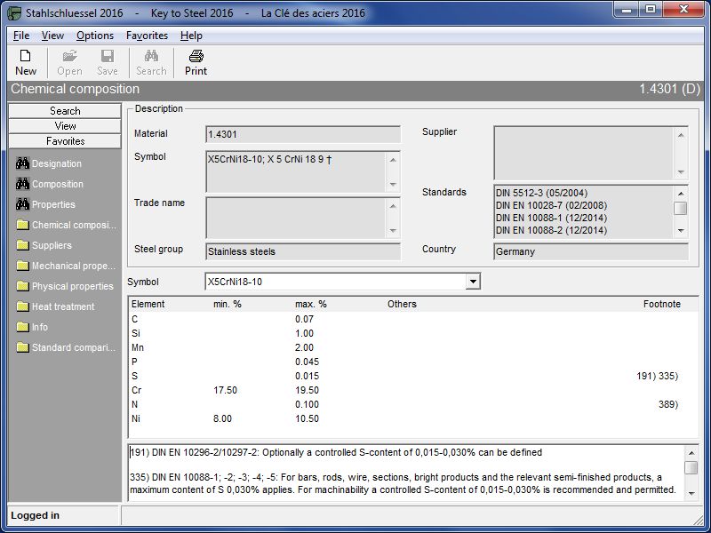Open the Physical properties folder
Viewport: 711px width, 533px height.
coord(72,286)
